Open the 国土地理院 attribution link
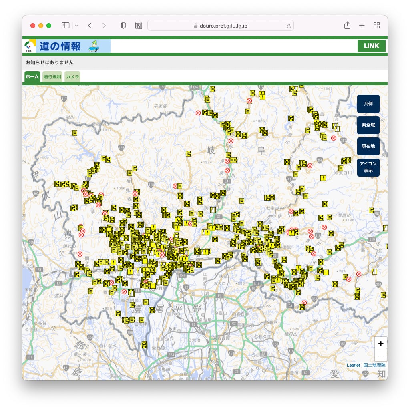Image resolution: width=410 pixels, height=410 pixels. (374, 365)
